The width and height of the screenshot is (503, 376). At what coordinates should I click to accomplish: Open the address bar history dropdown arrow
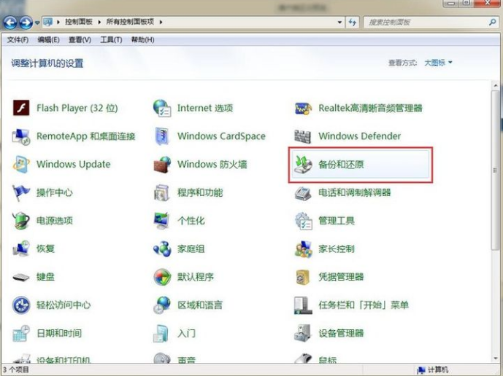tap(339, 22)
